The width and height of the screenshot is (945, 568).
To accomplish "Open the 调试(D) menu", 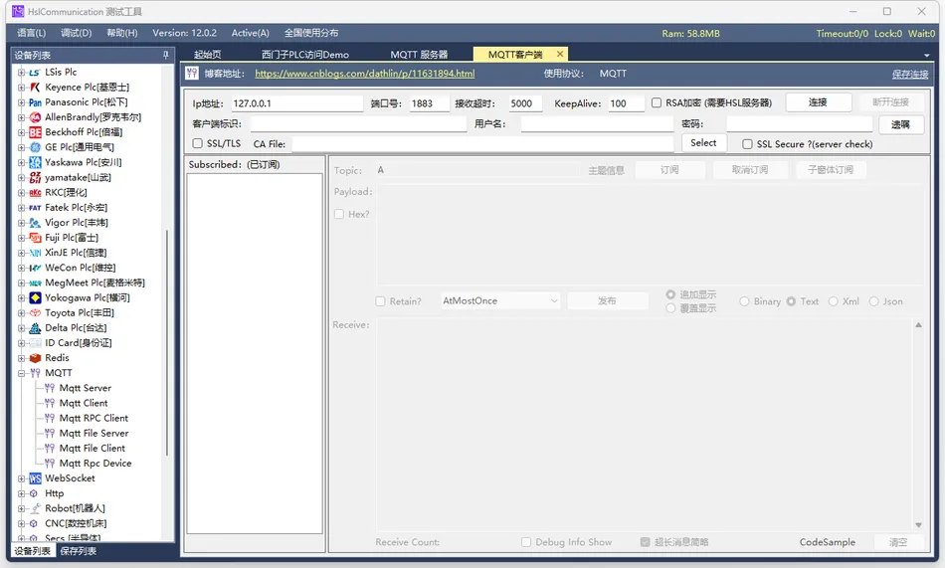I will click(x=77, y=33).
